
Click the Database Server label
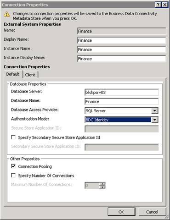point(27,91)
